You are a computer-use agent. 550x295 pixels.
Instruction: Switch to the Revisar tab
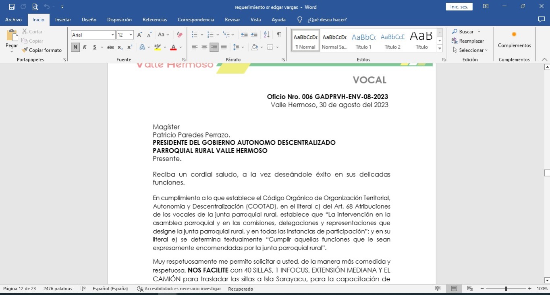pyautogui.click(x=232, y=20)
